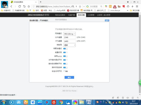Open a new browser tab with the plus button

click(41, 2)
